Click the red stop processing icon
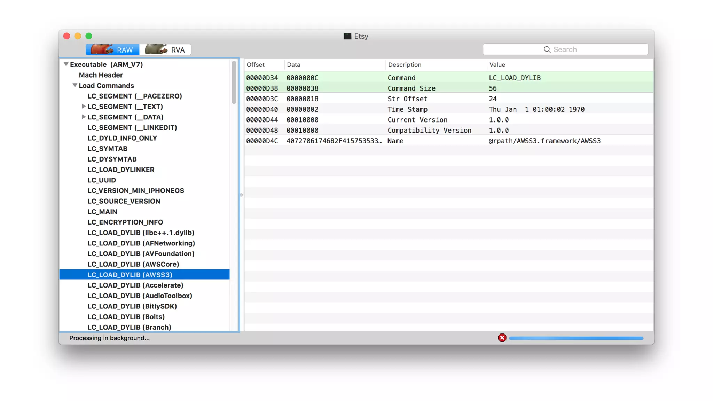This screenshot has height=401, width=713. point(502,338)
